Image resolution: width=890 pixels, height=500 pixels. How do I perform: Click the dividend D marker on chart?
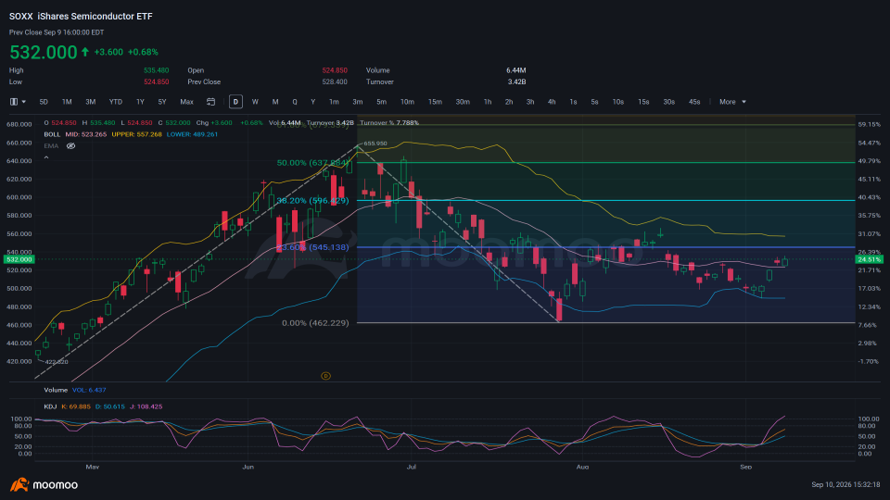[325, 376]
